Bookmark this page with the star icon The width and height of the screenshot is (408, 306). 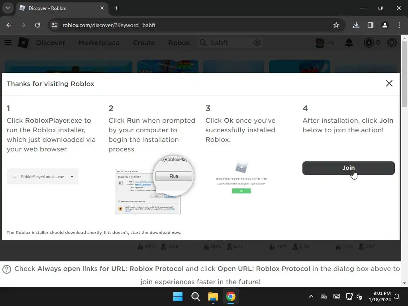coord(336,25)
